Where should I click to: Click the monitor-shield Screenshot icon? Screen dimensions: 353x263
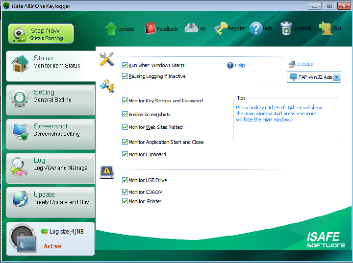point(21,132)
